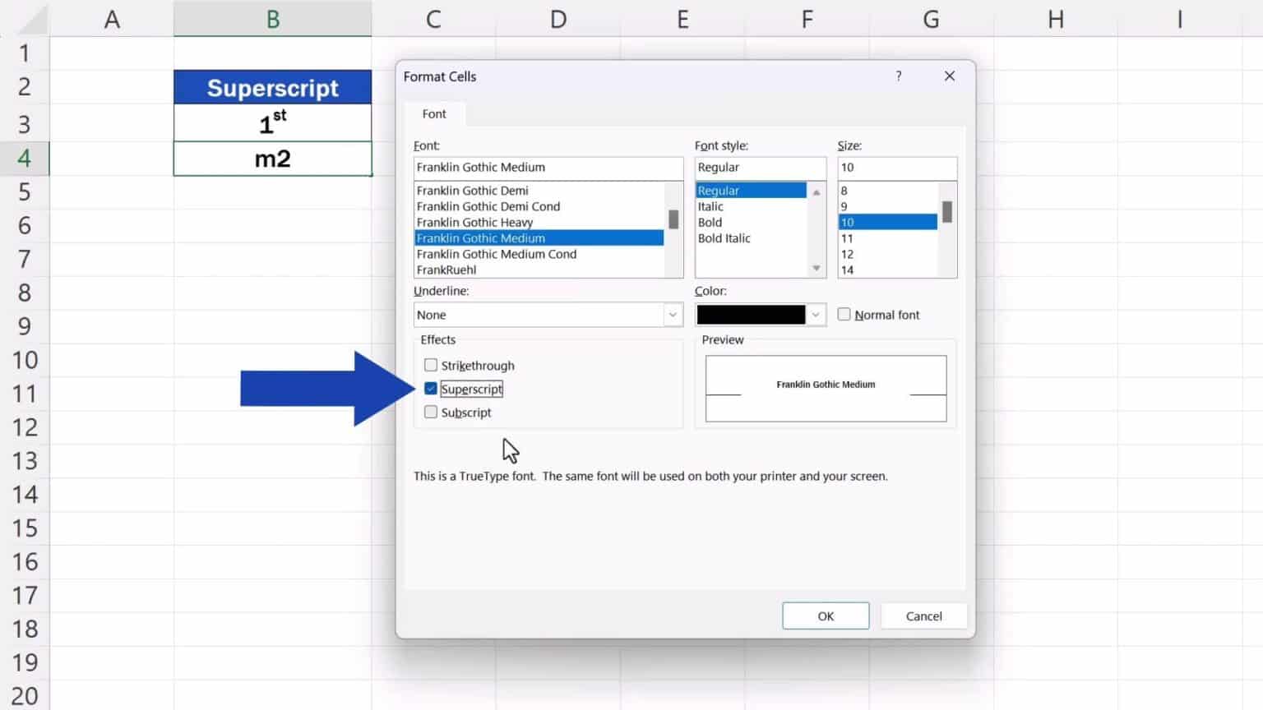This screenshot has width=1263, height=710.
Task: Enable the Subscript effect
Action: [x=431, y=412]
